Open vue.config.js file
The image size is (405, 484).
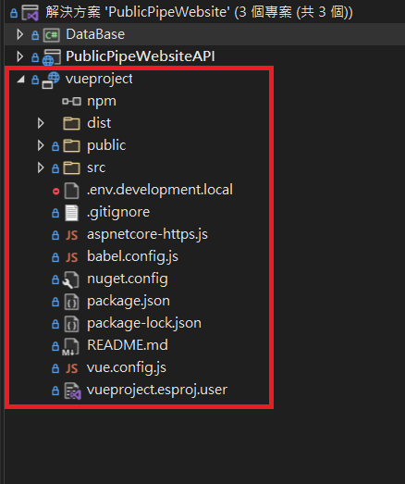[127, 368]
